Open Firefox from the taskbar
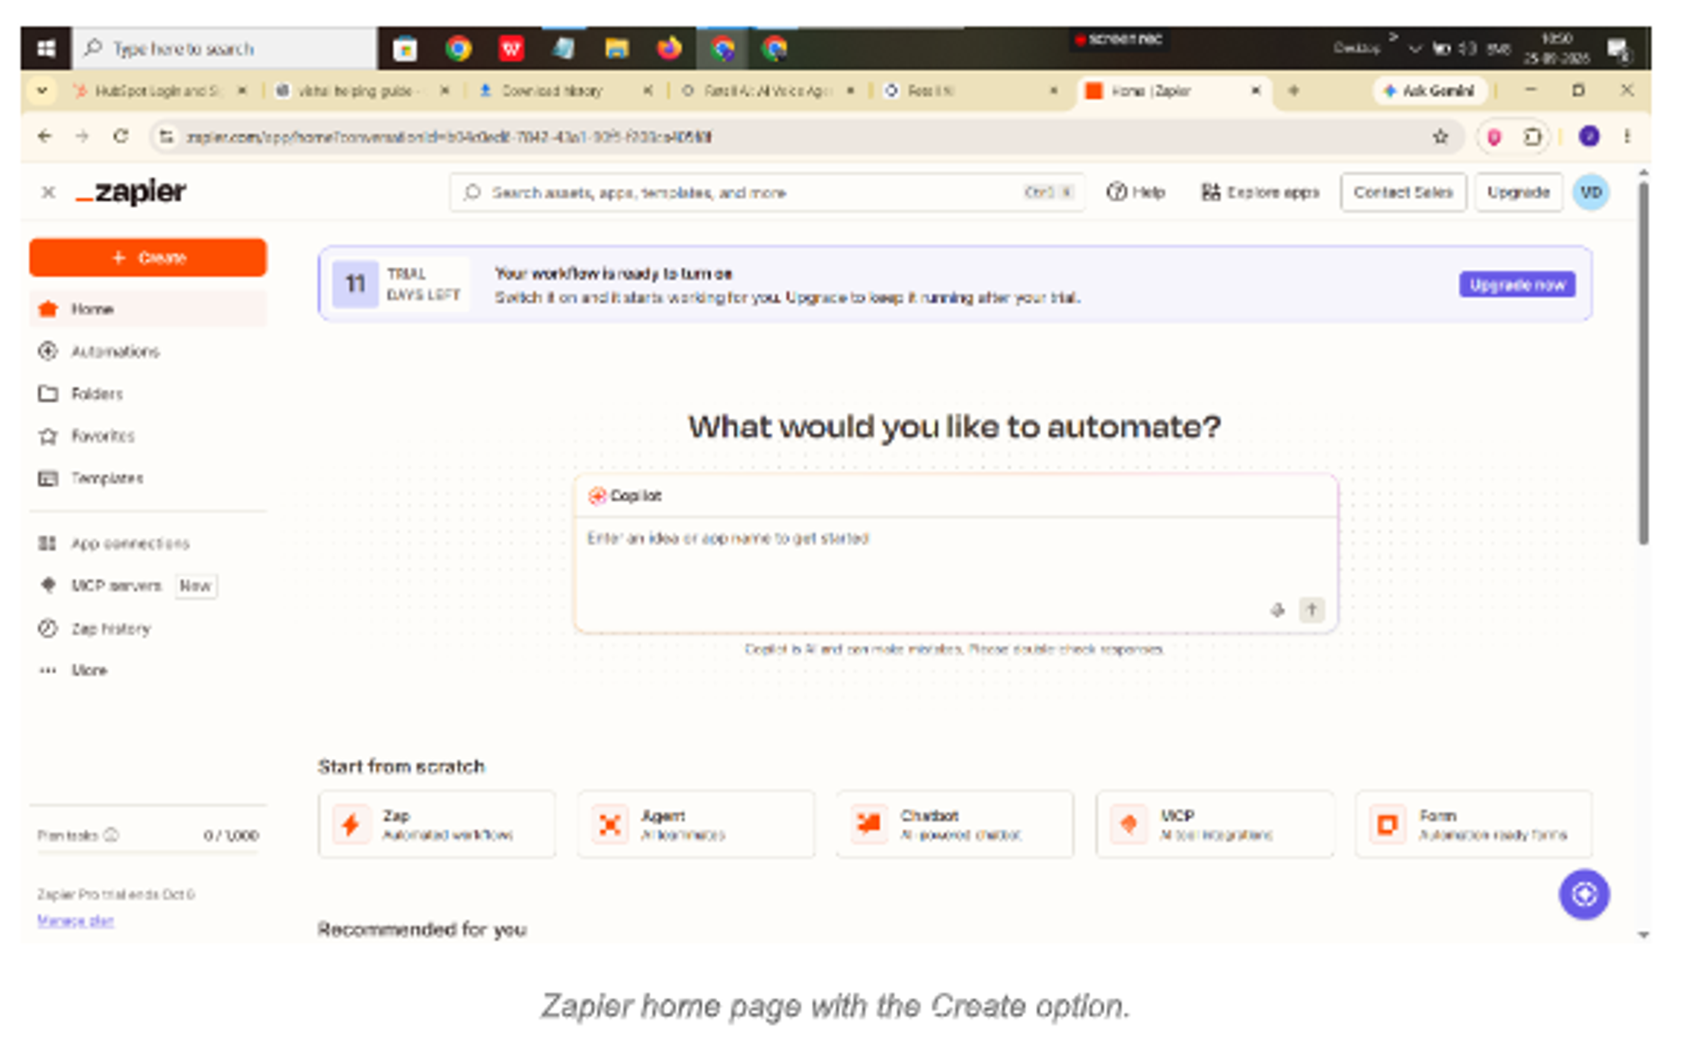 (x=669, y=49)
